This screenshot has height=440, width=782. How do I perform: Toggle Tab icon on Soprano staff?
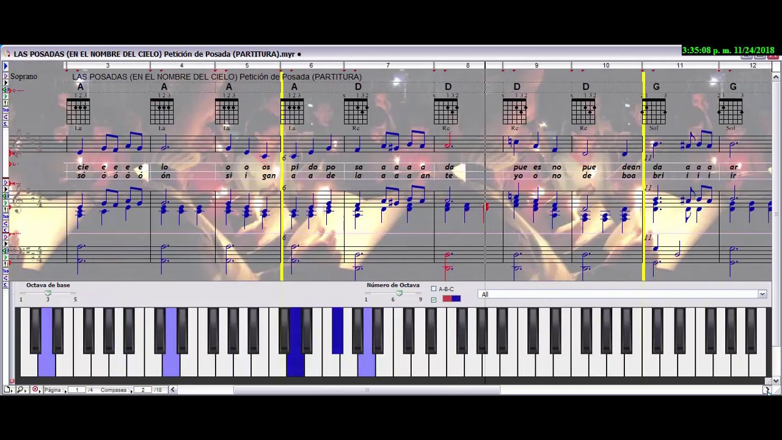(x=5, y=110)
